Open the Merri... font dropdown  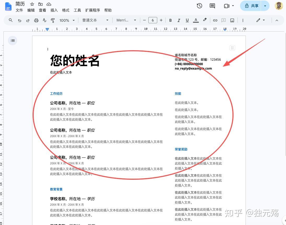pyautogui.click(x=126, y=20)
